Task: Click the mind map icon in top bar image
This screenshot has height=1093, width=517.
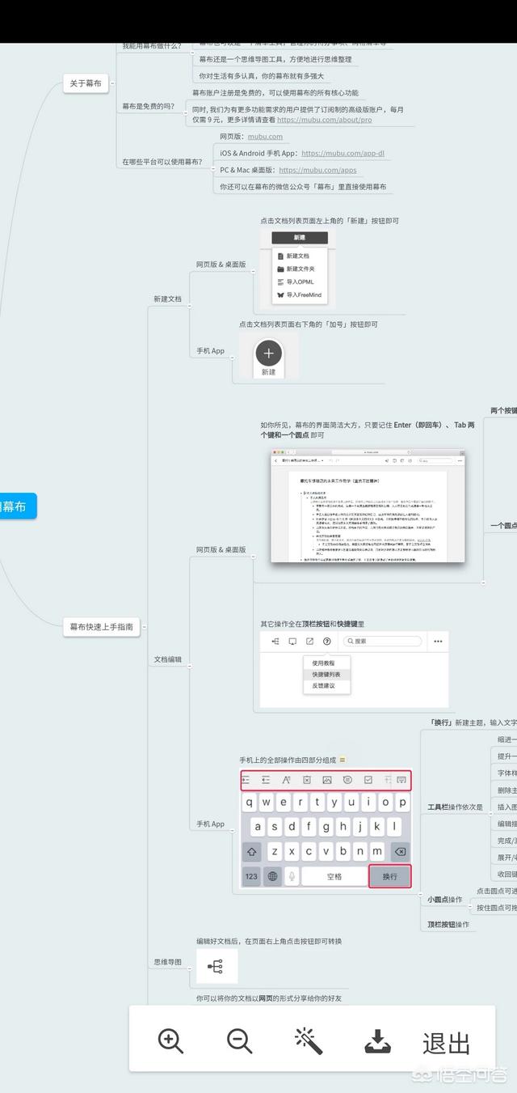Action: [275, 642]
